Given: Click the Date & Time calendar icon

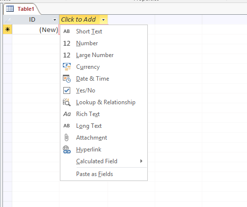Looking at the screenshot, I should click(67, 79).
